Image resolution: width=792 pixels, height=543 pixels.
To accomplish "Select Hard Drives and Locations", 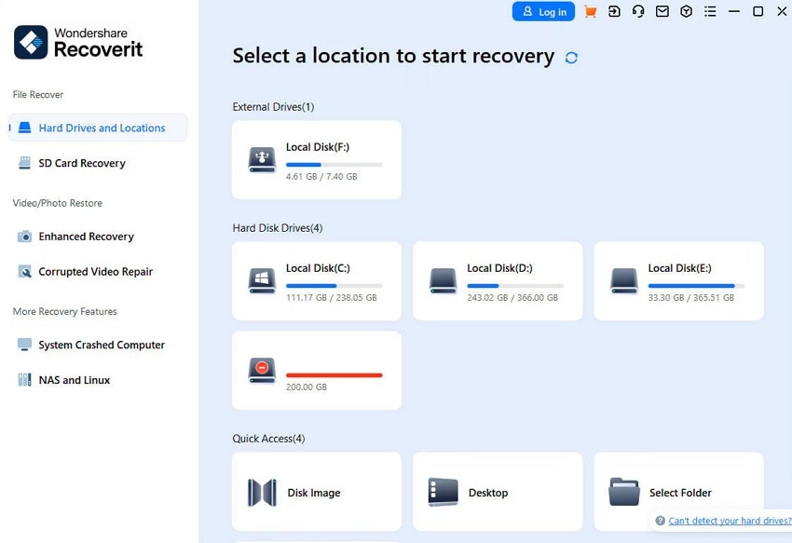I will pyautogui.click(x=98, y=128).
